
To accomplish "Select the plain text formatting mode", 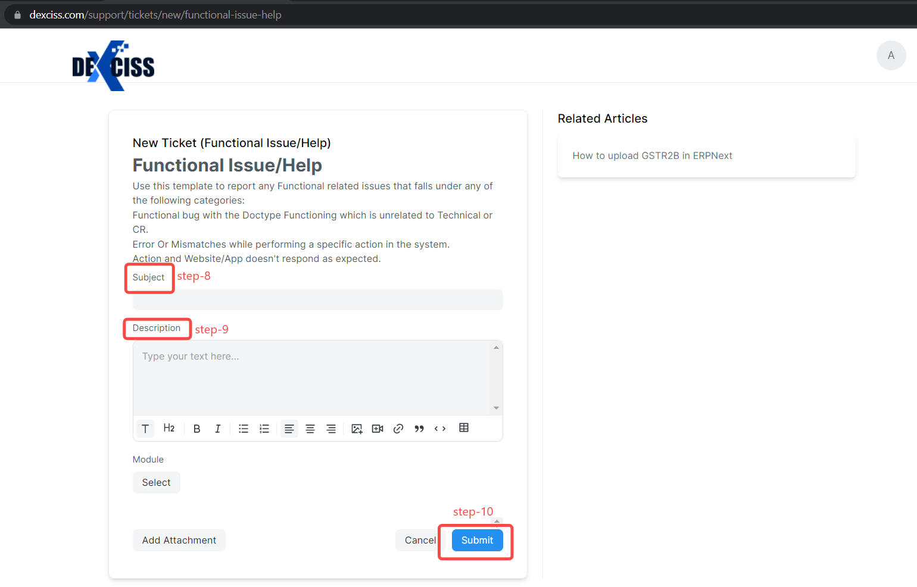I will 145,428.
